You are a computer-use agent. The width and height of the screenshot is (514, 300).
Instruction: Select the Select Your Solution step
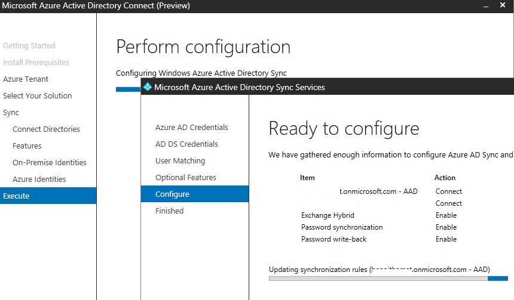pos(37,96)
